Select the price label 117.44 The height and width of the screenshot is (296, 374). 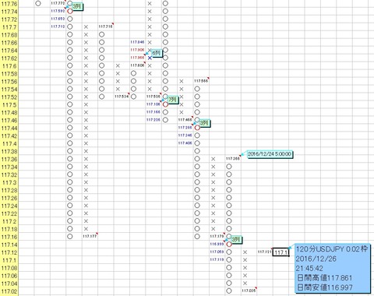coord(9,129)
